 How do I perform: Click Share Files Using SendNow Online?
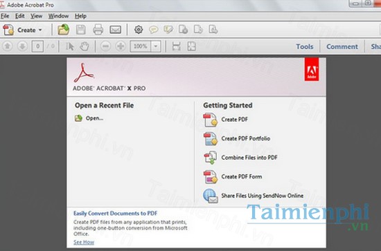click(262, 196)
